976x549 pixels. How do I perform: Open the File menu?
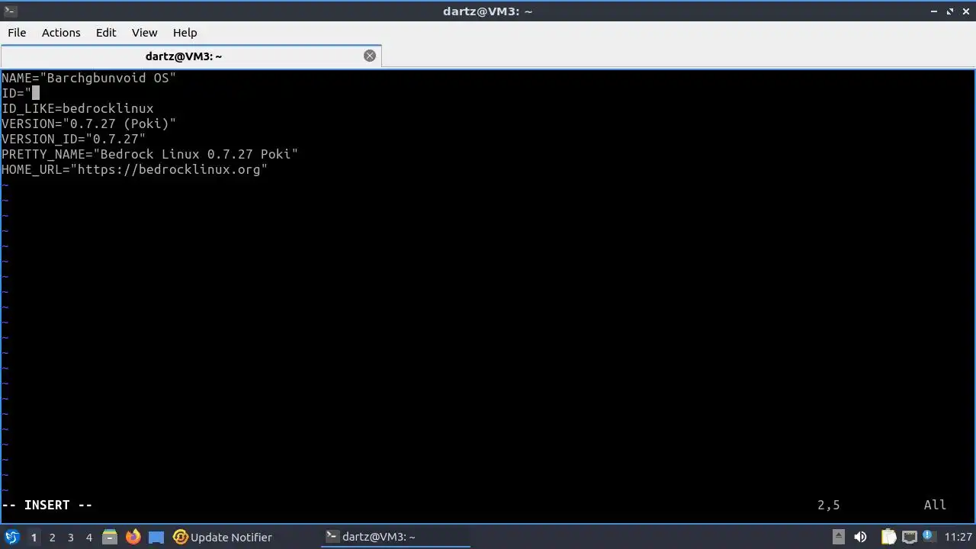tap(17, 33)
